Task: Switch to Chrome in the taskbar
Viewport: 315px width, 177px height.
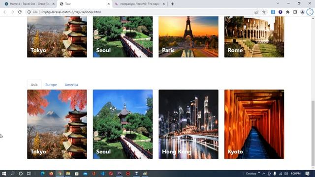Action: pyautogui.click(x=60, y=174)
